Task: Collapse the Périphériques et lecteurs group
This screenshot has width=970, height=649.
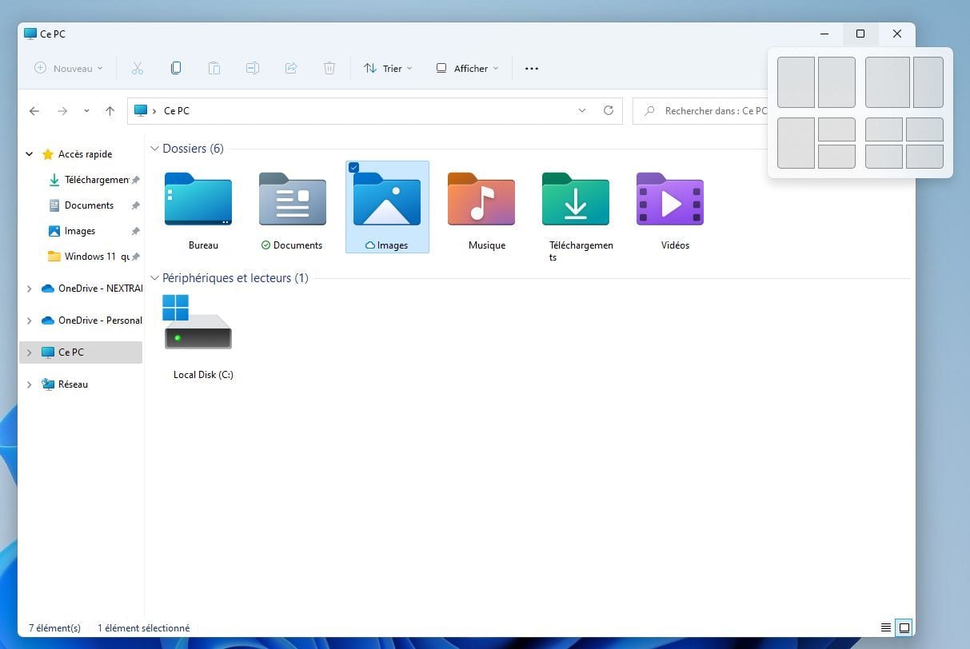Action: [x=154, y=279]
